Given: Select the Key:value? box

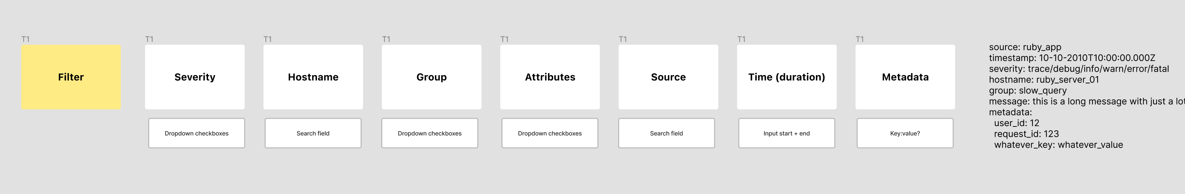Looking at the screenshot, I should (x=905, y=133).
